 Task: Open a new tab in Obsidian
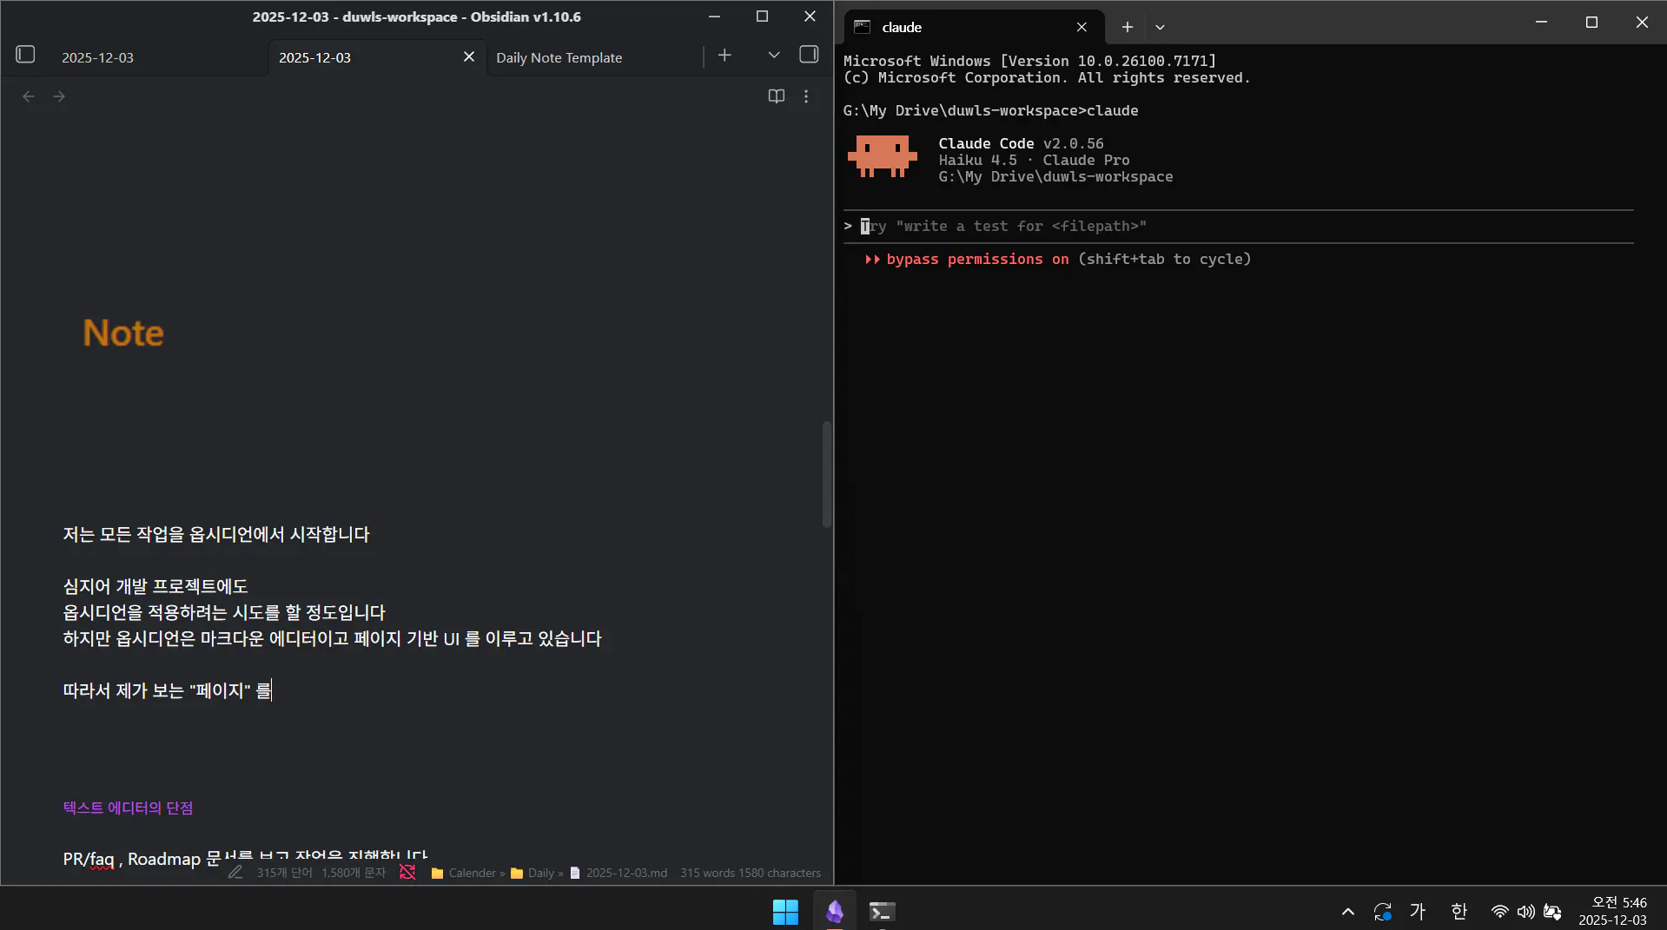pos(724,56)
